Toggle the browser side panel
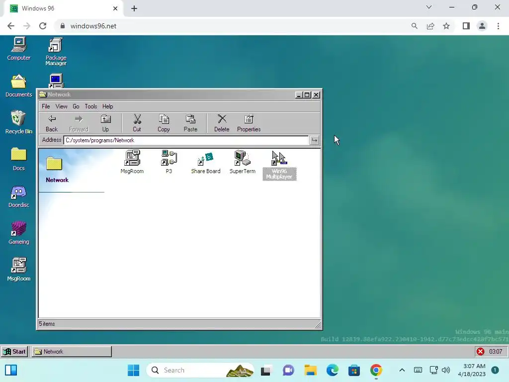Image resolution: width=509 pixels, height=382 pixels. [x=466, y=26]
